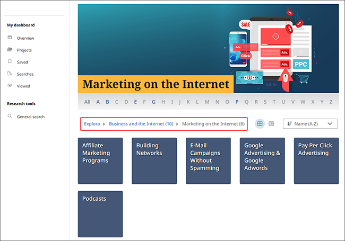Expand sort options with the chevron arrow

tap(330, 124)
